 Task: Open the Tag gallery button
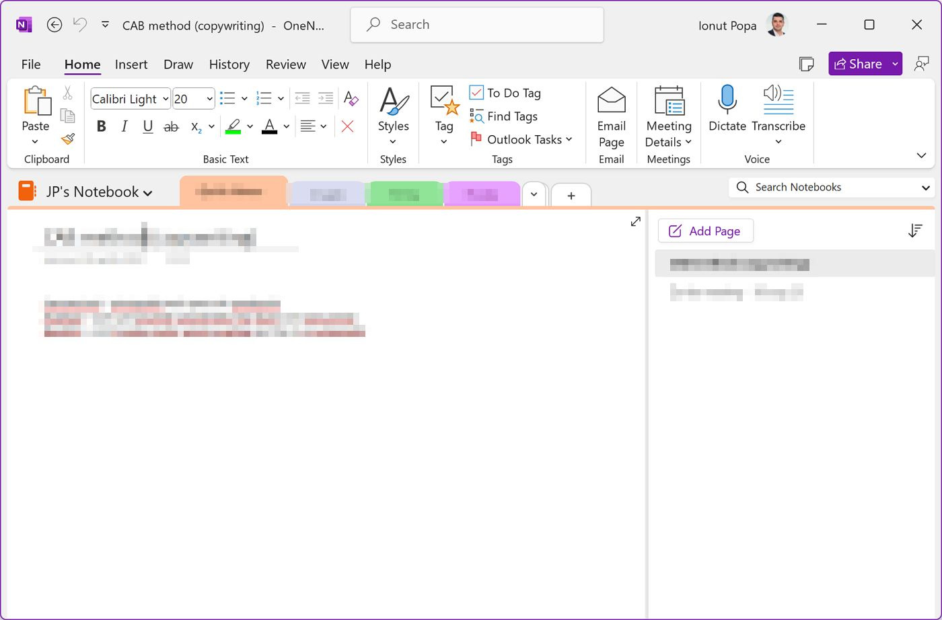pos(444,116)
